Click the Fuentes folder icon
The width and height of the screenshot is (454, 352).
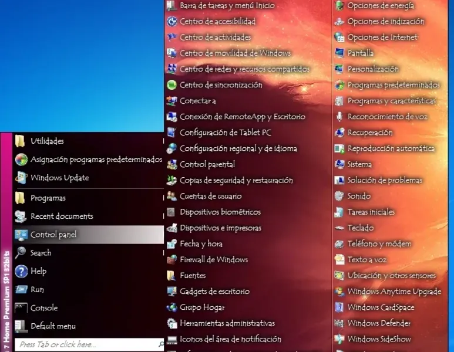coord(171,275)
